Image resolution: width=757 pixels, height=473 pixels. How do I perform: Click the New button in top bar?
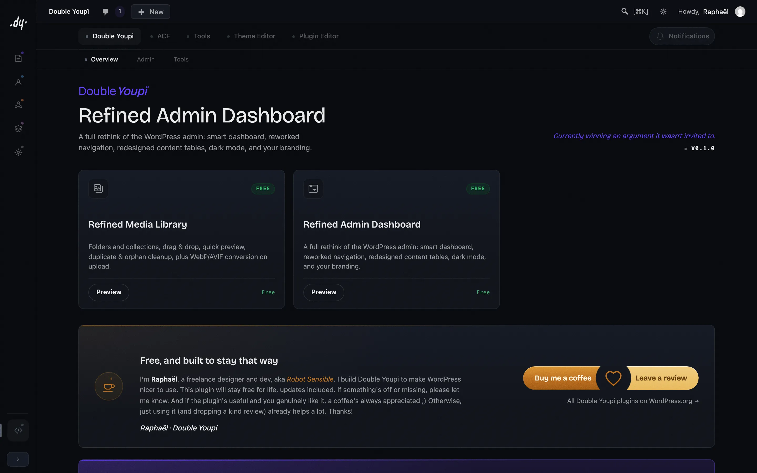(x=150, y=12)
